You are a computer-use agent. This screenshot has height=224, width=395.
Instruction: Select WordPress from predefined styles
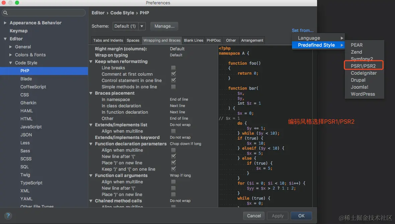(x=363, y=94)
